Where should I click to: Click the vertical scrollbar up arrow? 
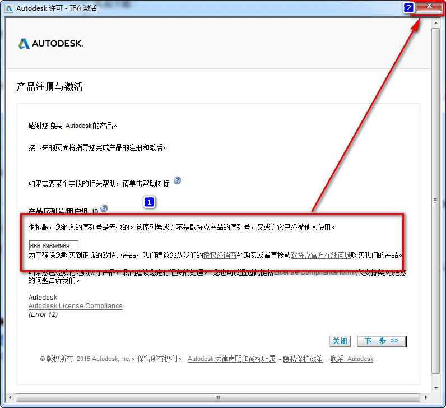coord(436,22)
